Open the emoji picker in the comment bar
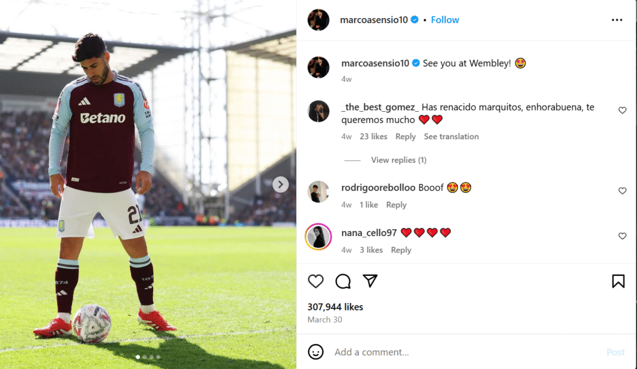Image resolution: width=637 pixels, height=369 pixels. [316, 352]
